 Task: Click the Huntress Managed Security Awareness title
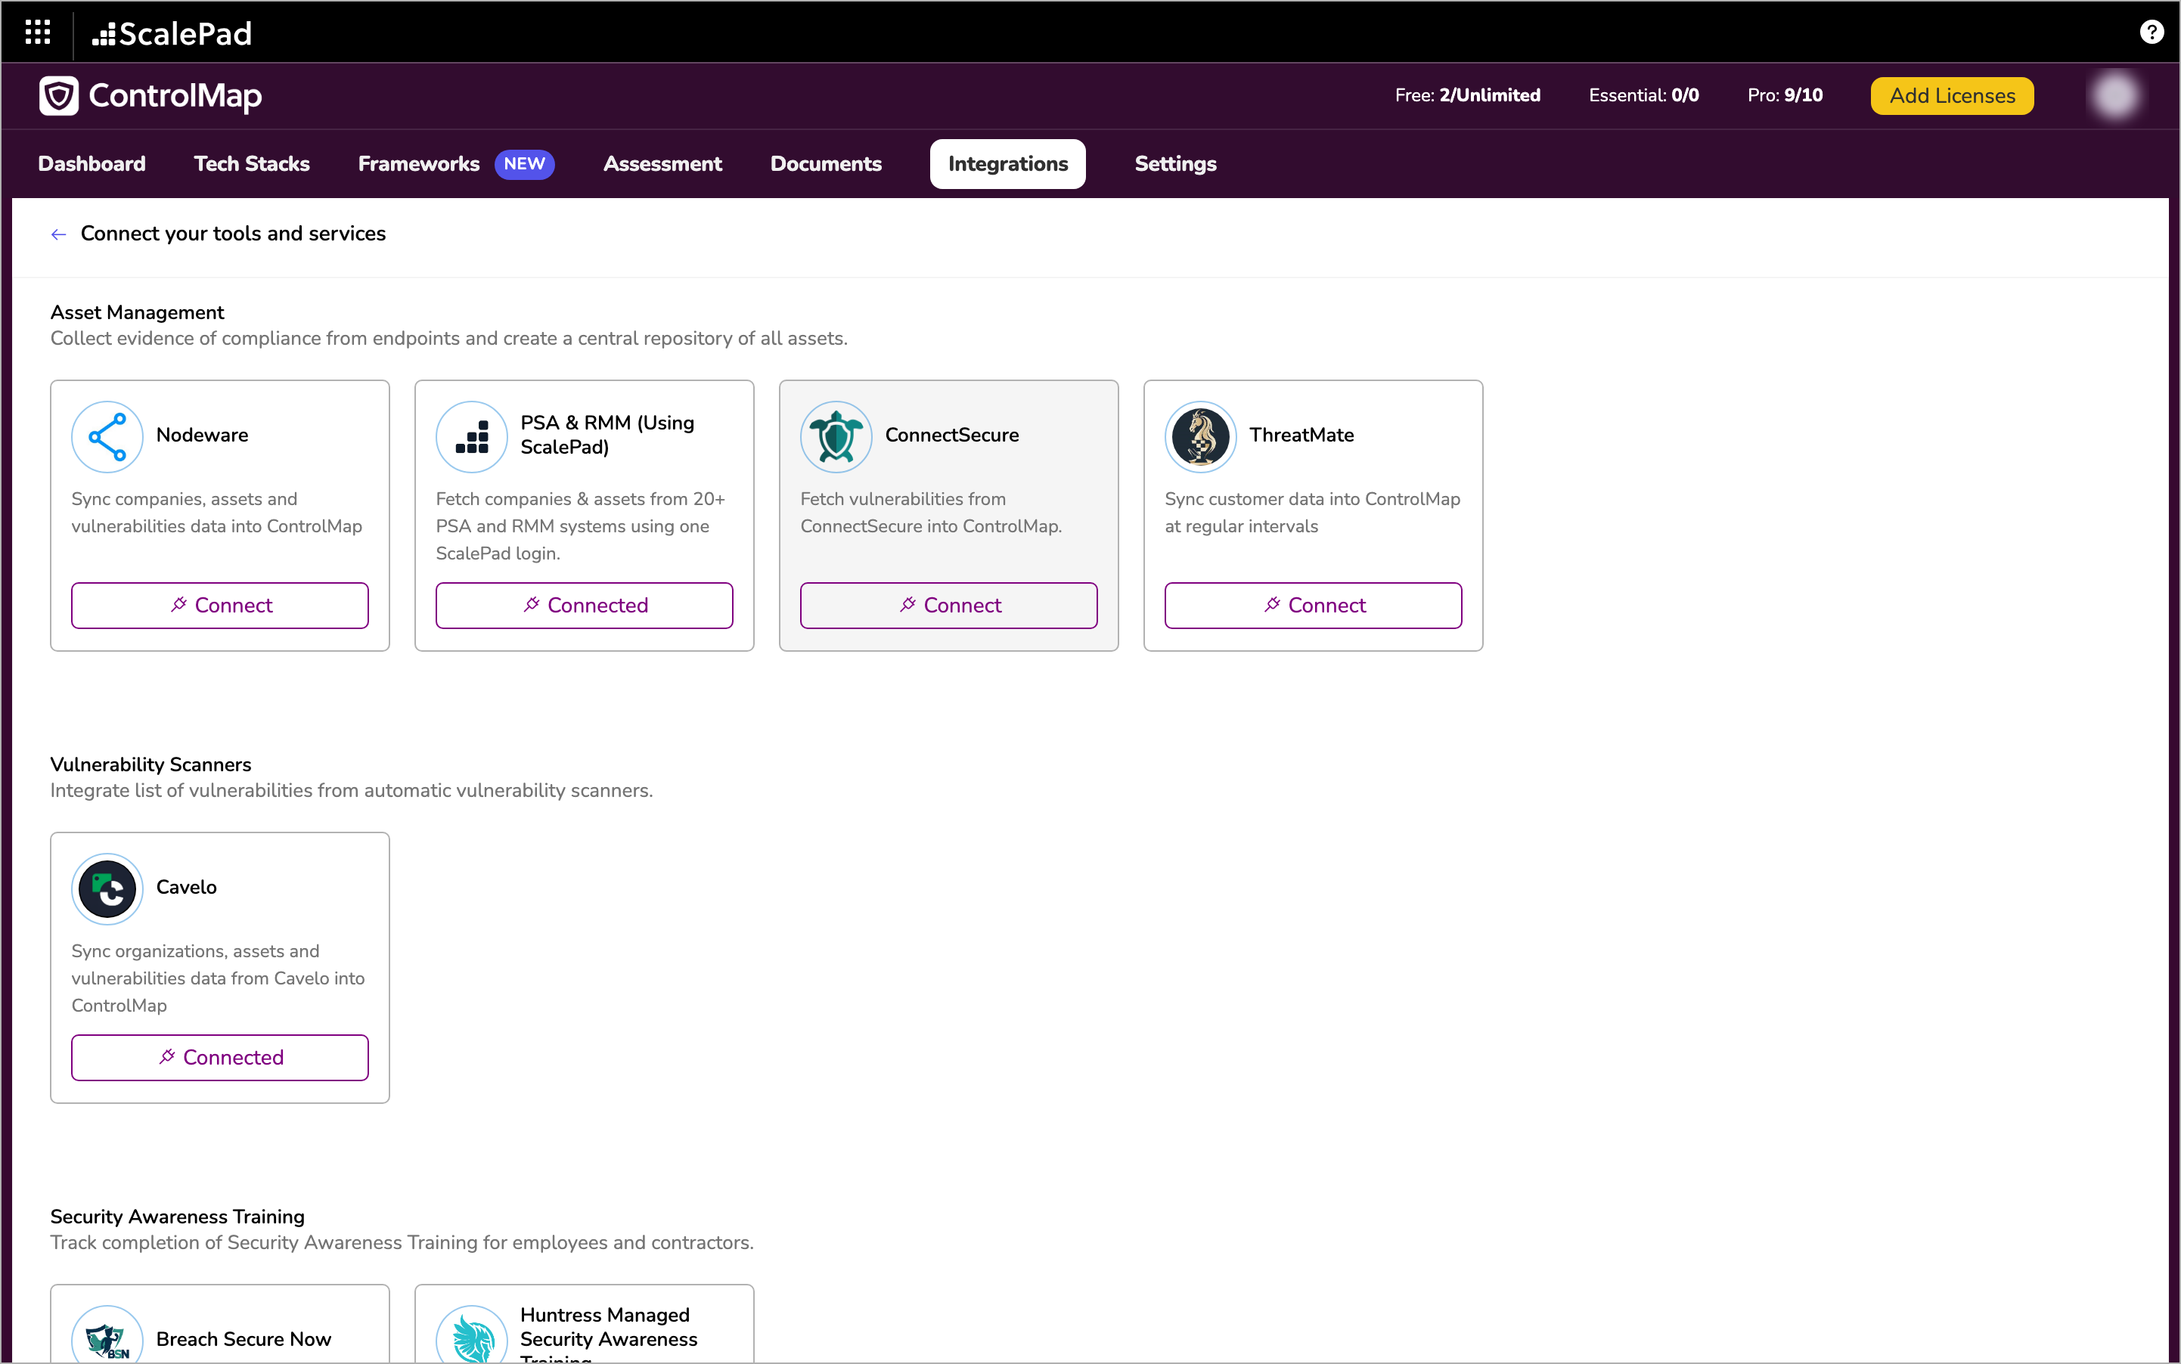click(x=609, y=1333)
